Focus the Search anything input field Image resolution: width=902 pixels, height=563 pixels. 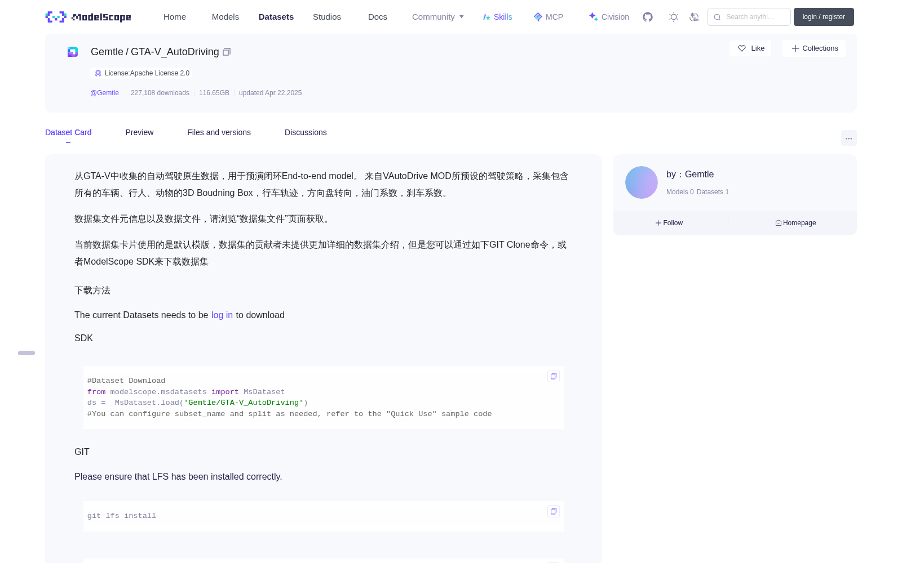tap(749, 17)
